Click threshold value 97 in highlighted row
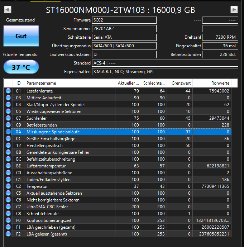The width and height of the screenshot is (244, 247). (188, 132)
